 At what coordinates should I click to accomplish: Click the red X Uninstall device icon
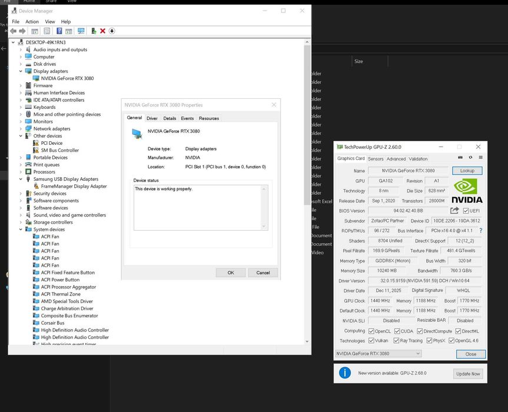click(x=102, y=31)
